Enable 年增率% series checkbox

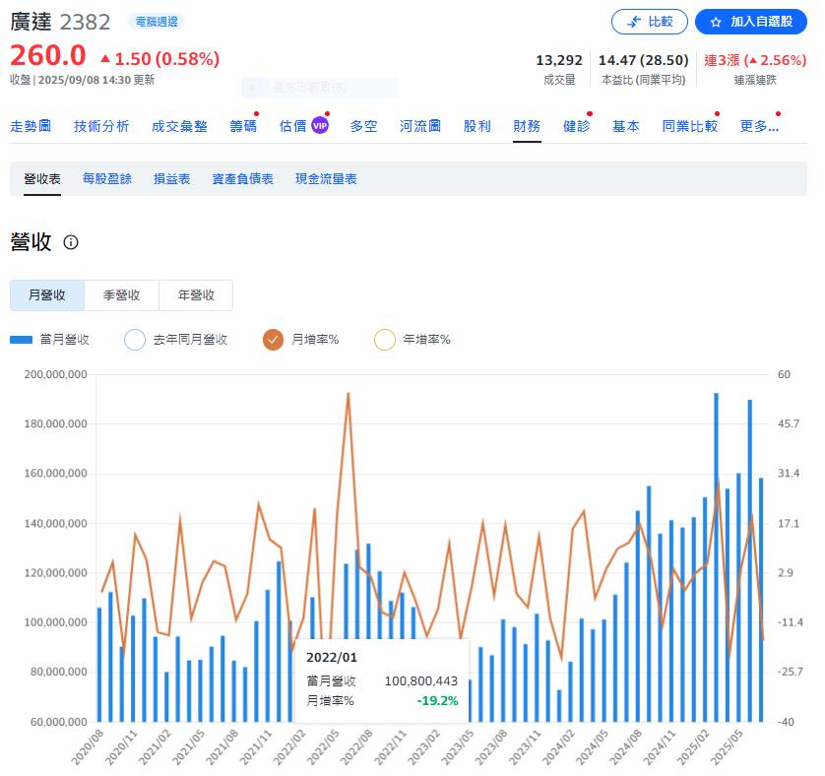point(385,340)
